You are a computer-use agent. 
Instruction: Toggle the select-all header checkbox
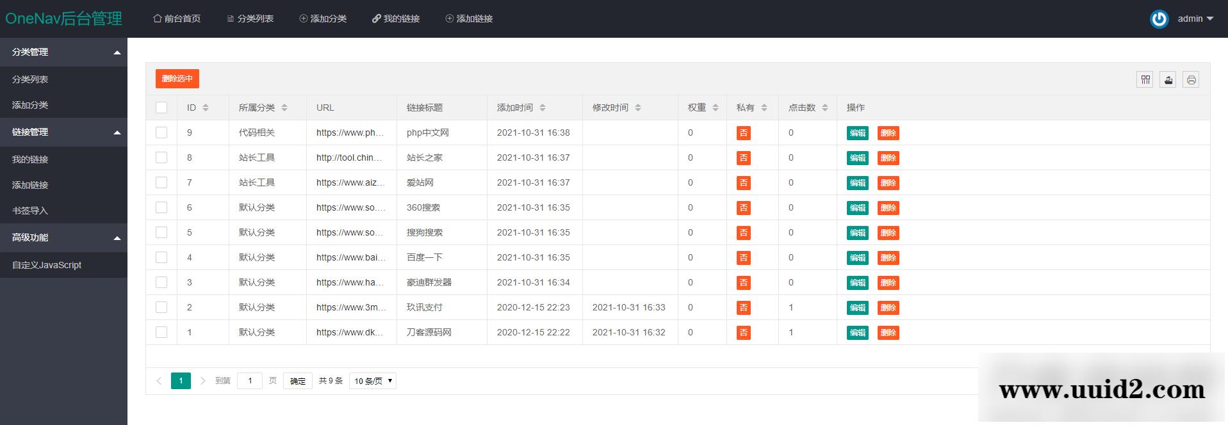coord(161,108)
